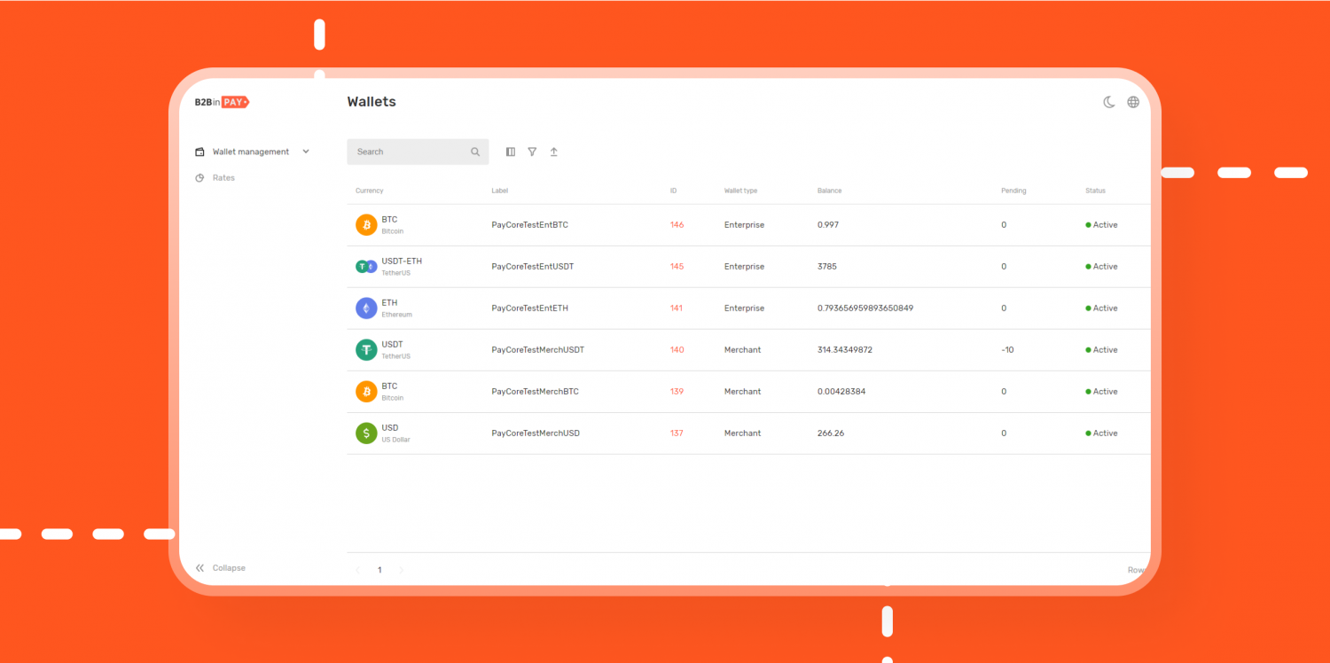Expand the Wallet management dropdown chevron
The image size is (1330, 663).
[x=306, y=151]
